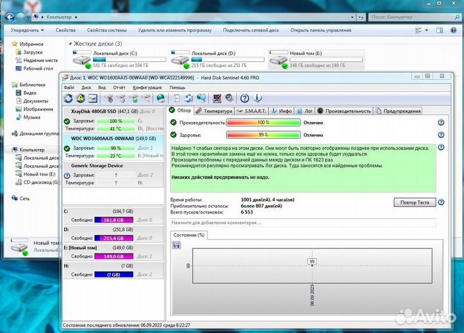Click Свойства in Explorer command bar
Viewport: 464px width, 333px height.
[x=65, y=30]
